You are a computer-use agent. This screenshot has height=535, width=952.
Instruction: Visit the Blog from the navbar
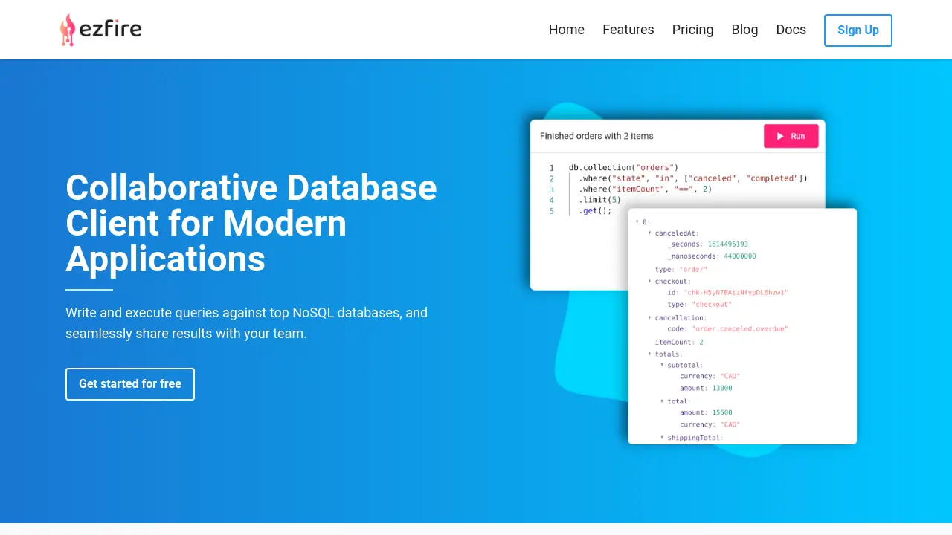[x=744, y=30]
